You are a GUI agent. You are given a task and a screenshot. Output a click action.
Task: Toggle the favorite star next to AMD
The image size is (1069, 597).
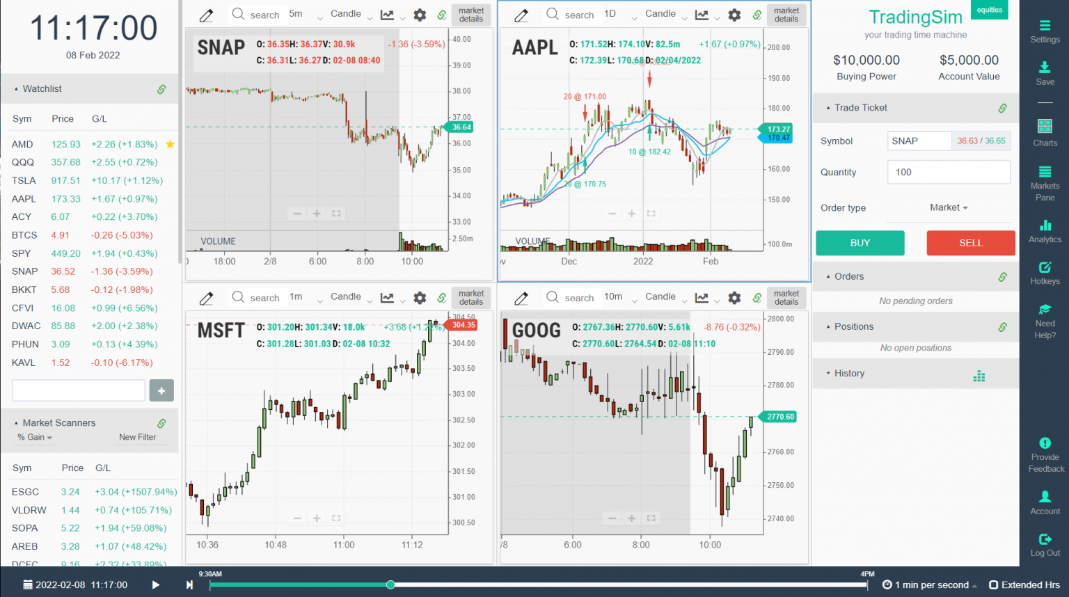point(170,144)
